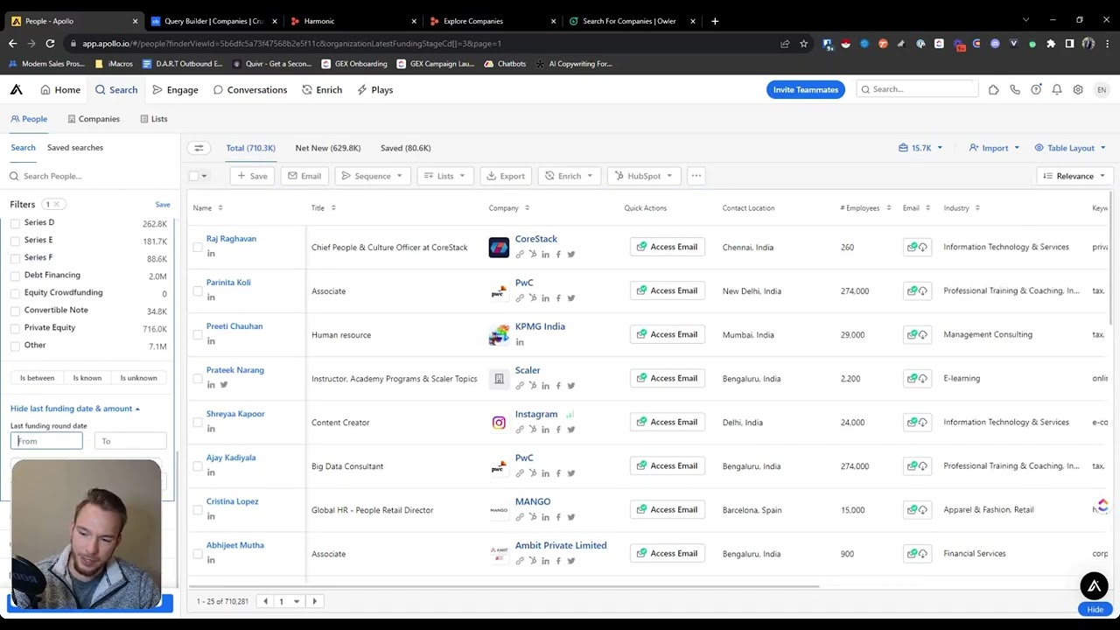Select the row checkbox for Raj Raghavan

pos(197,247)
